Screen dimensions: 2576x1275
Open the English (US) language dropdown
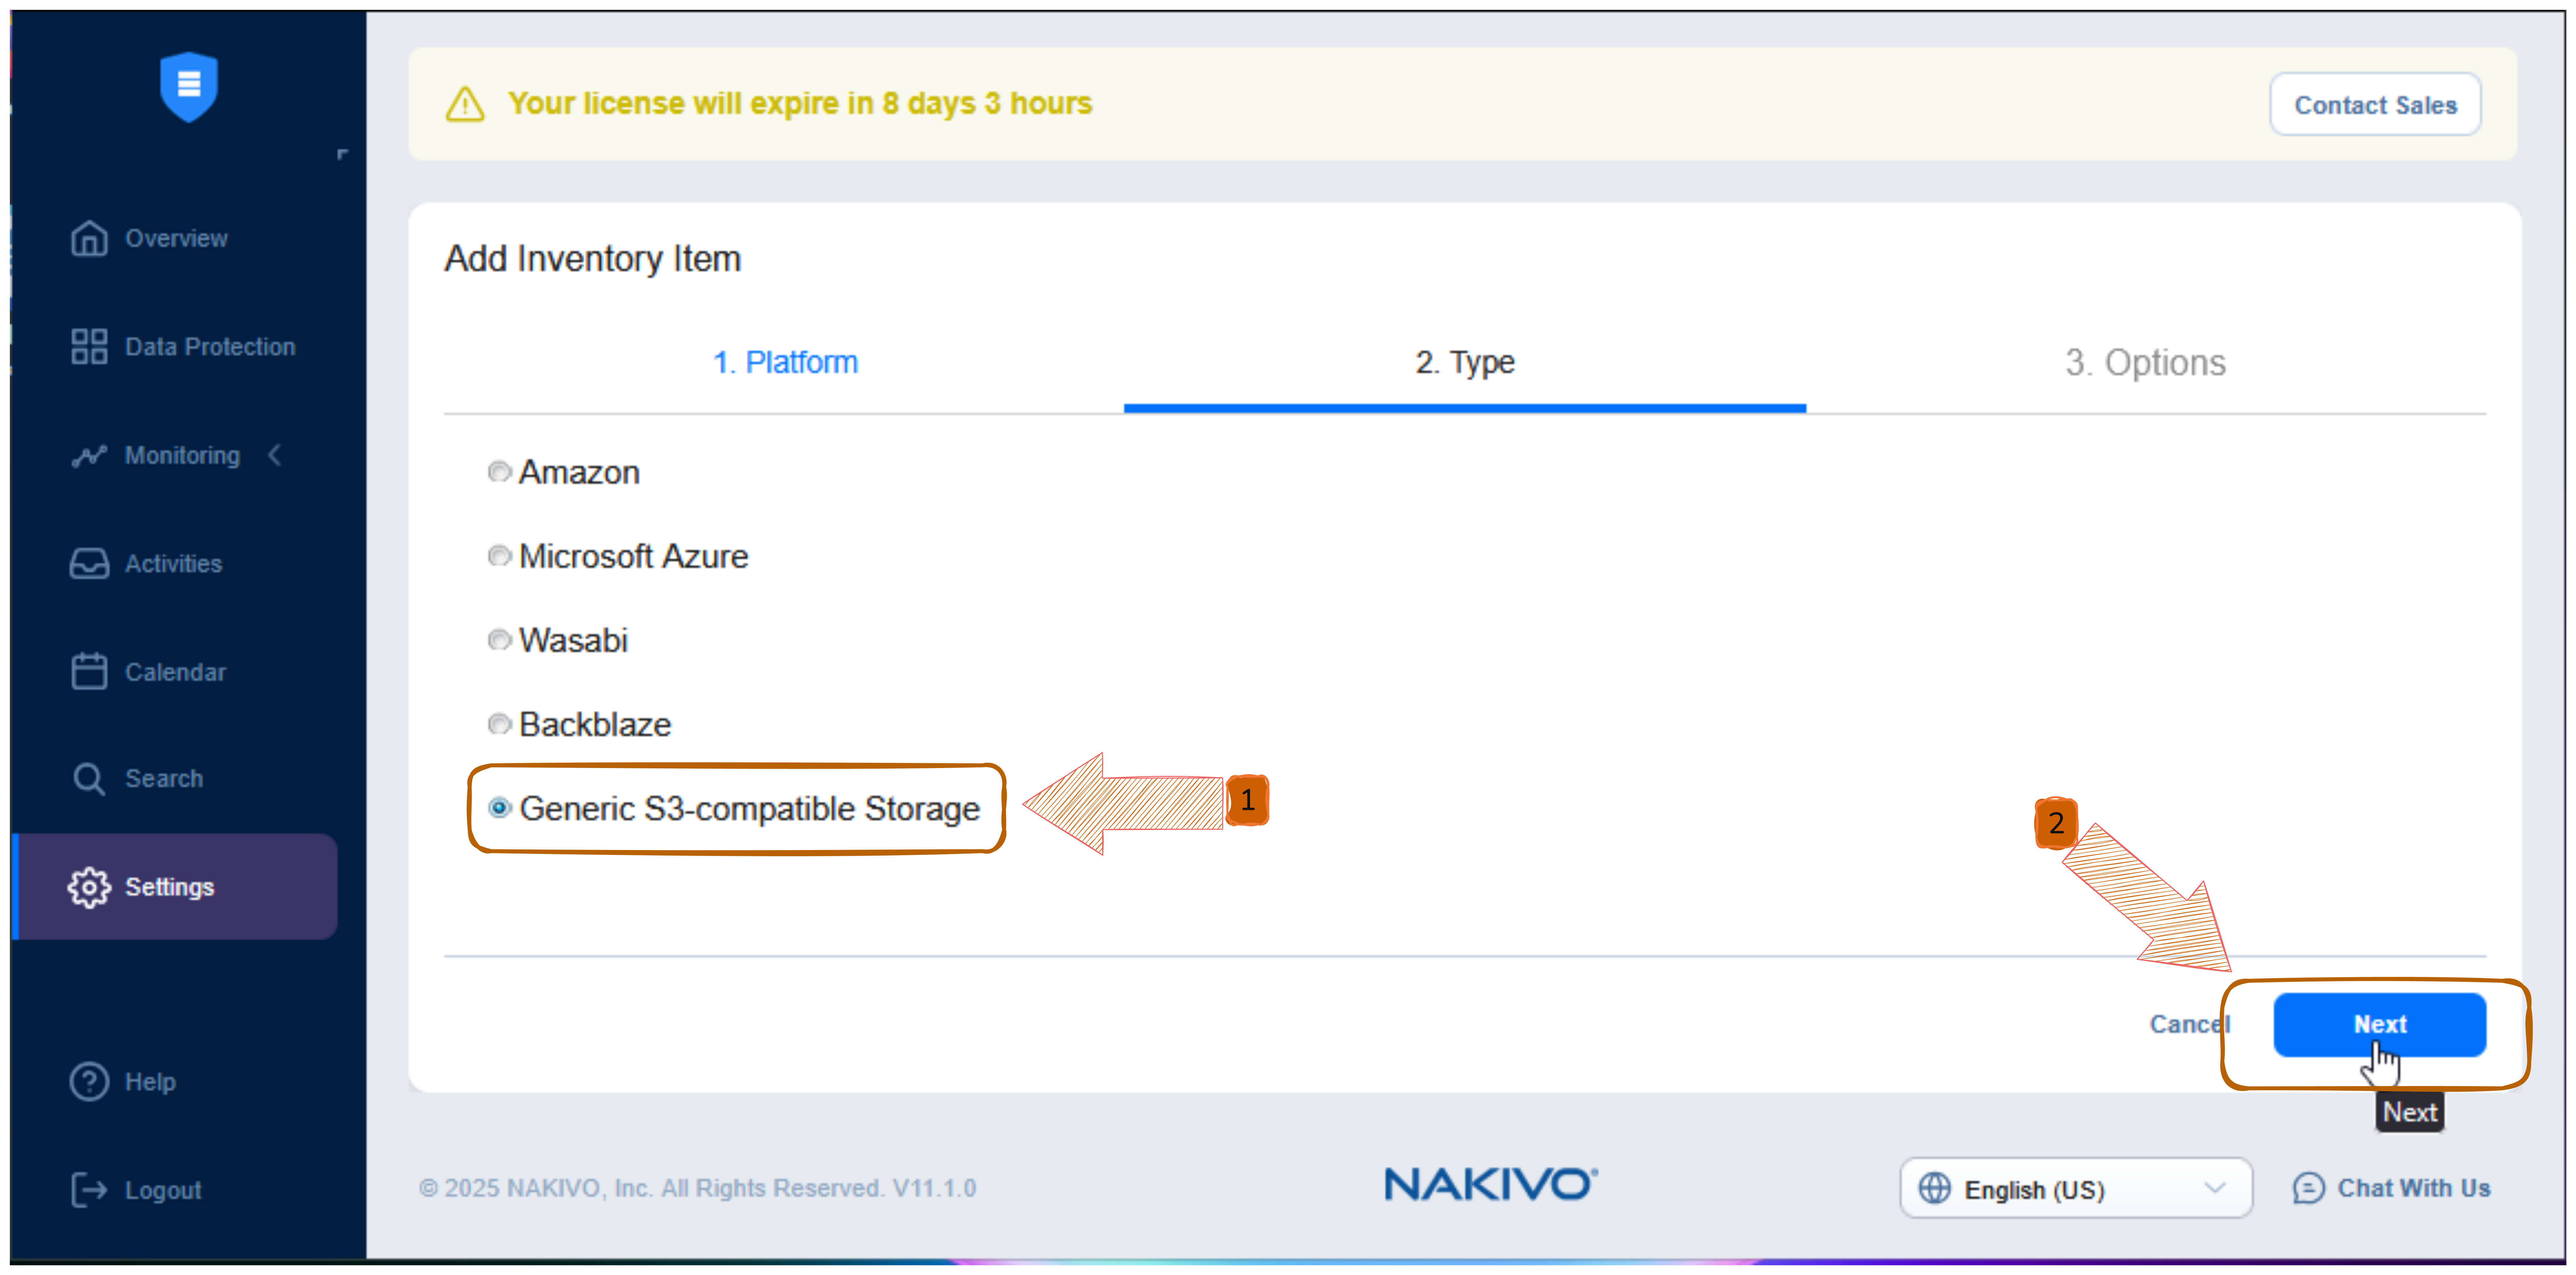2075,1189
